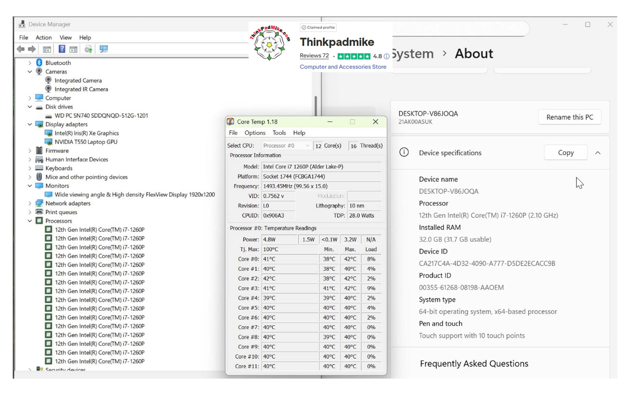Collapse the Processors tree node
Image resolution: width=630 pixels, height=395 pixels.
(30, 221)
